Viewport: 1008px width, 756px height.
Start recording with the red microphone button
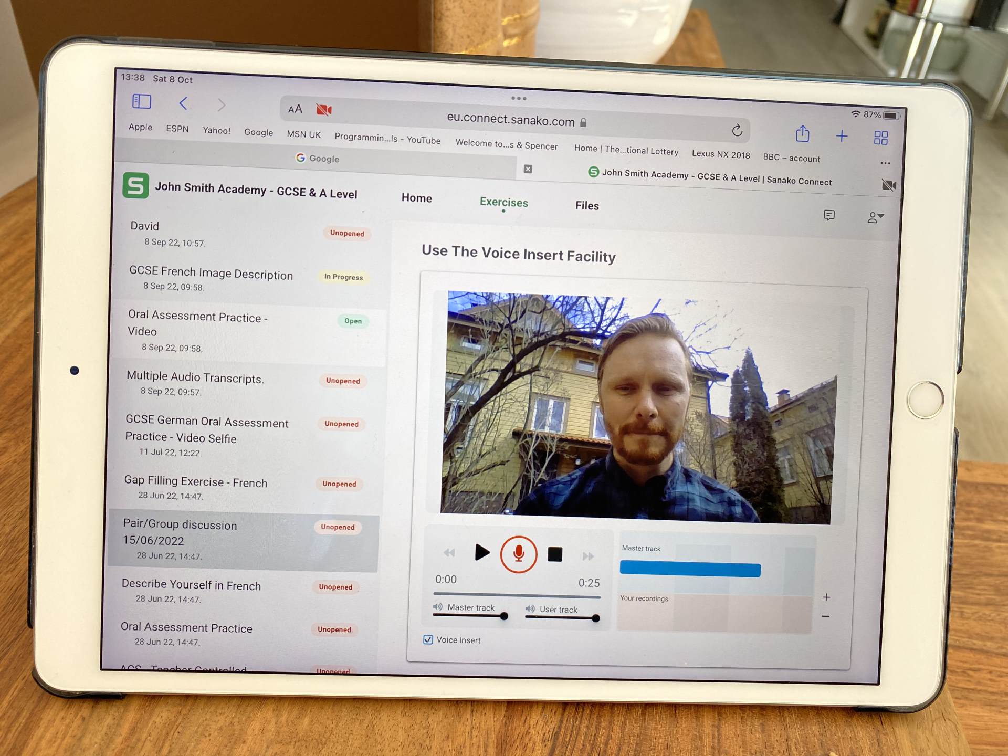(x=518, y=554)
